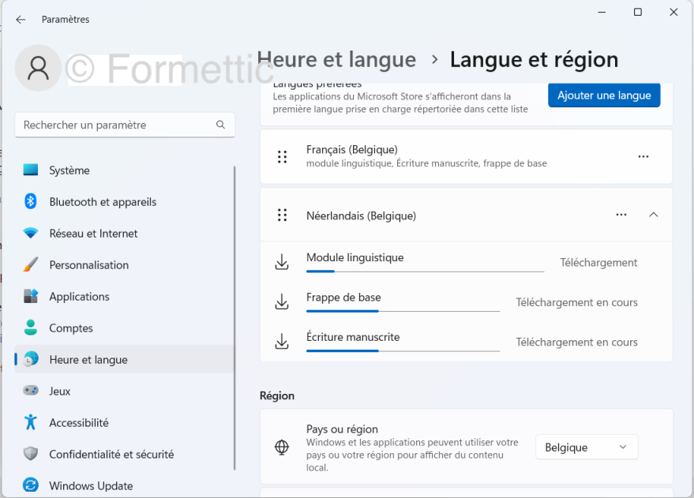Click the back arrow in Paramètres
694x498 pixels.
click(21, 20)
